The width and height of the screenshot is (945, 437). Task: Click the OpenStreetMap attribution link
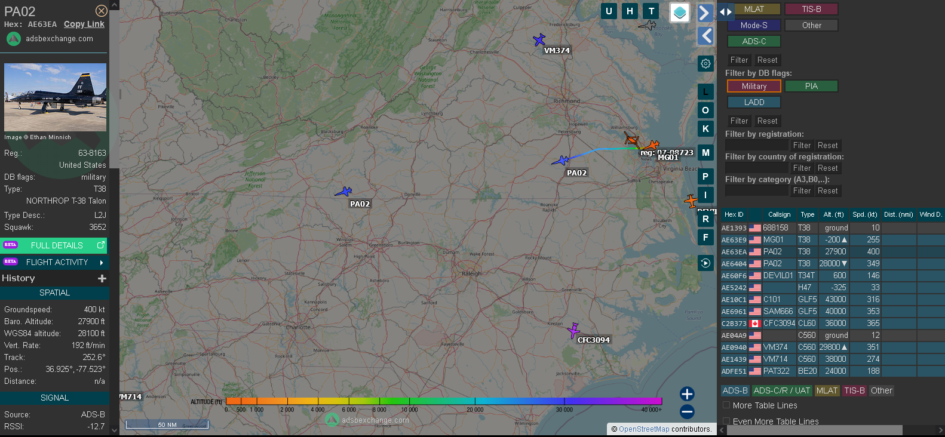click(644, 429)
